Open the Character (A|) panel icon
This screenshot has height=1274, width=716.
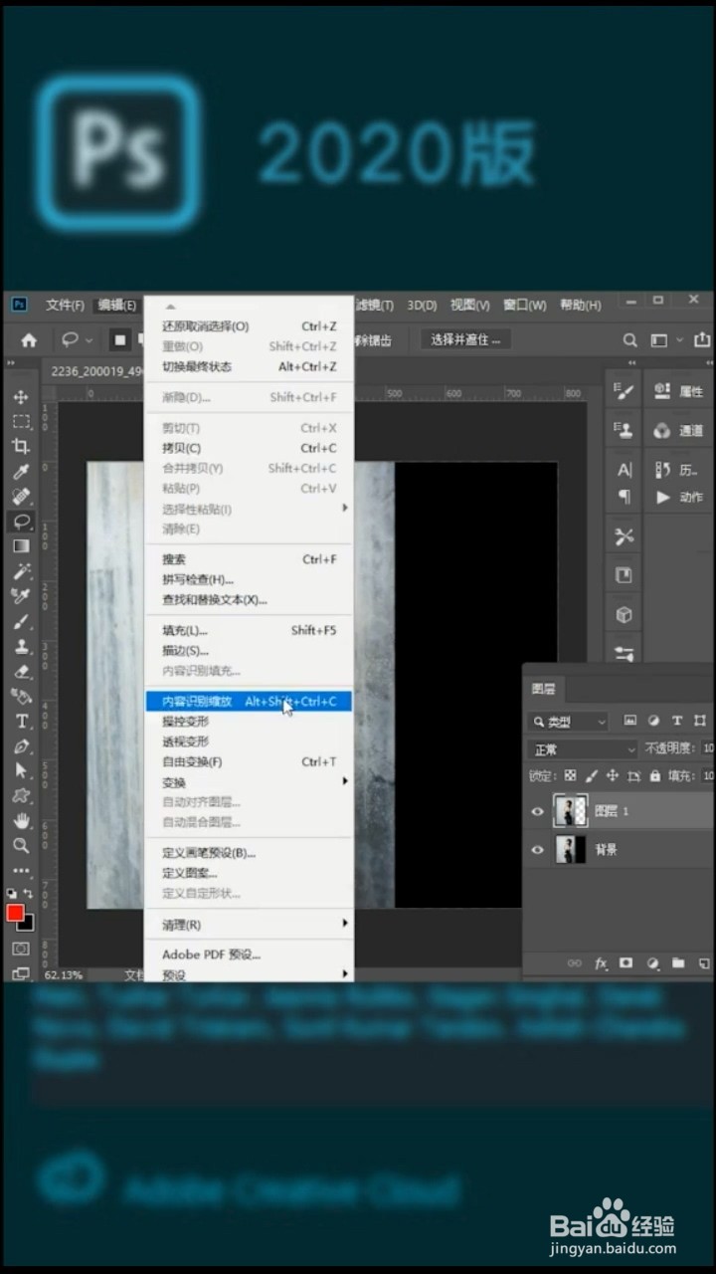pyautogui.click(x=625, y=470)
